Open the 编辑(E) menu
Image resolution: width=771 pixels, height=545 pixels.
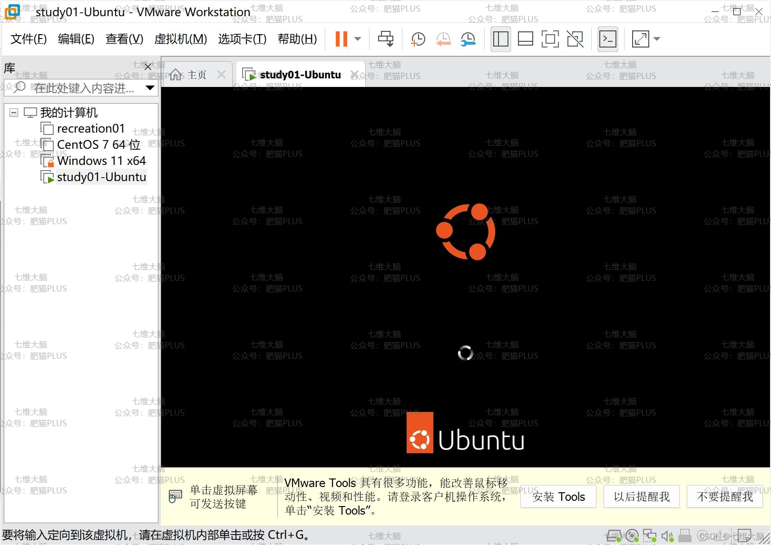(x=76, y=39)
